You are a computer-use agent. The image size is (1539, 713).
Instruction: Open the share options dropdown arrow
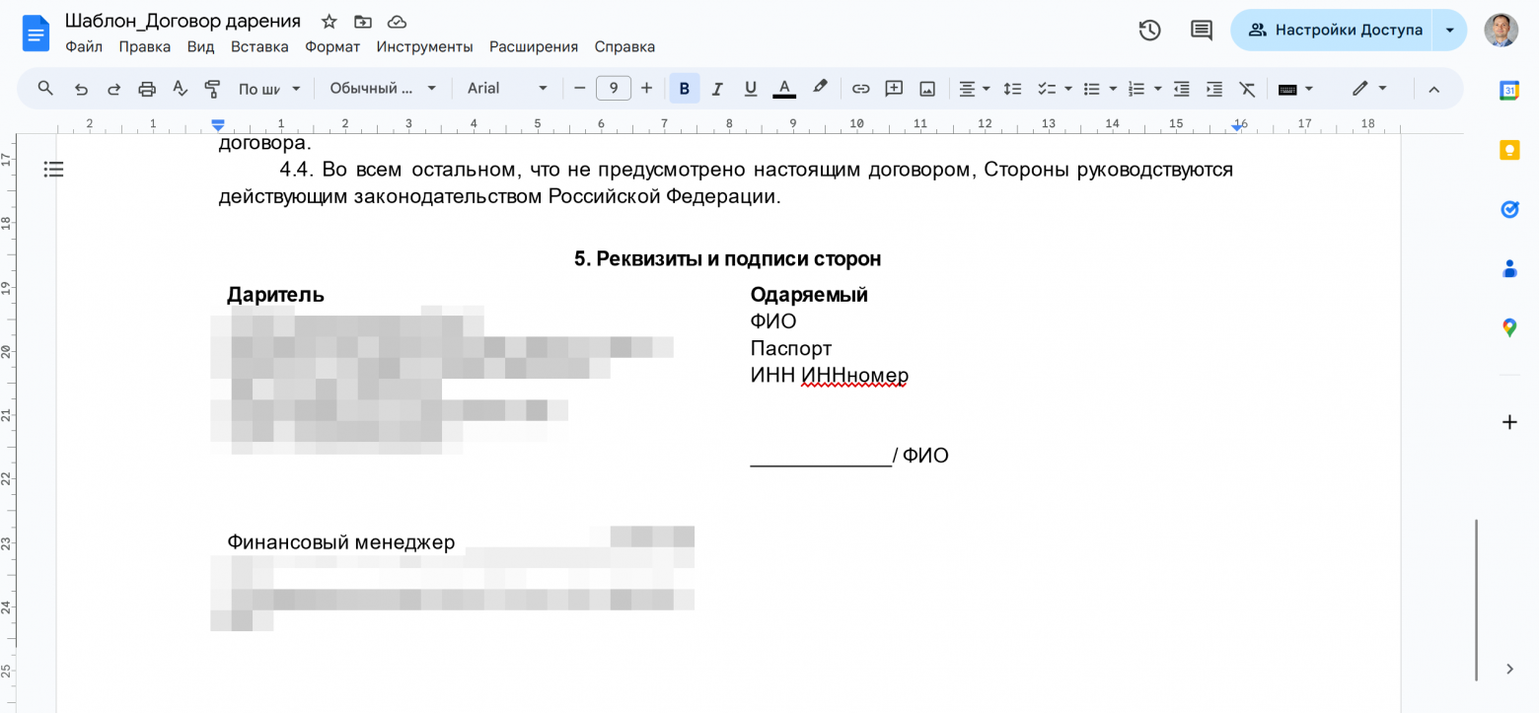[1449, 30]
